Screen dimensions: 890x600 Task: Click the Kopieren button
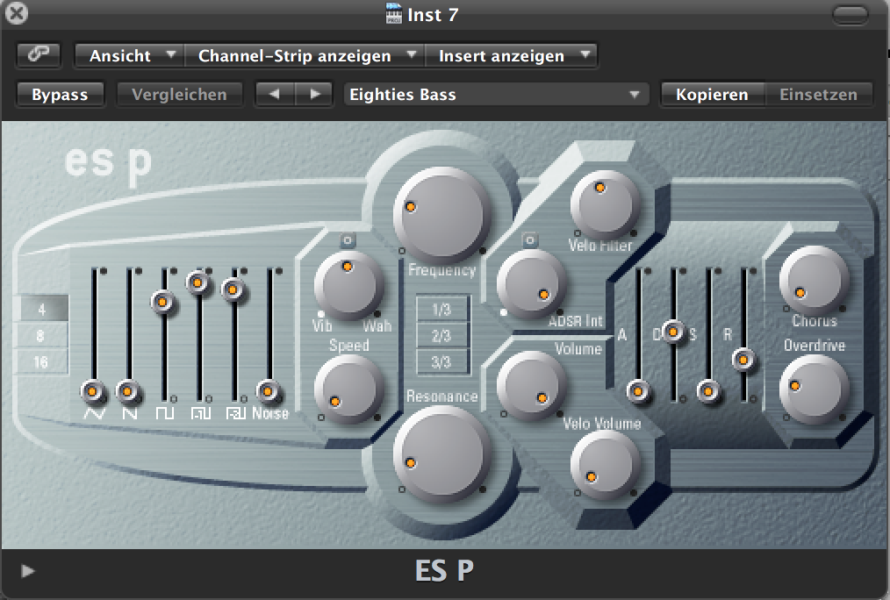(713, 94)
